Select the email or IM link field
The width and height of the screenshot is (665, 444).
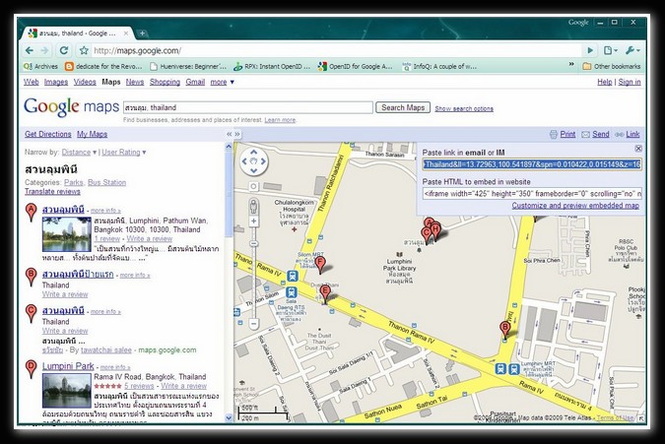(532, 164)
